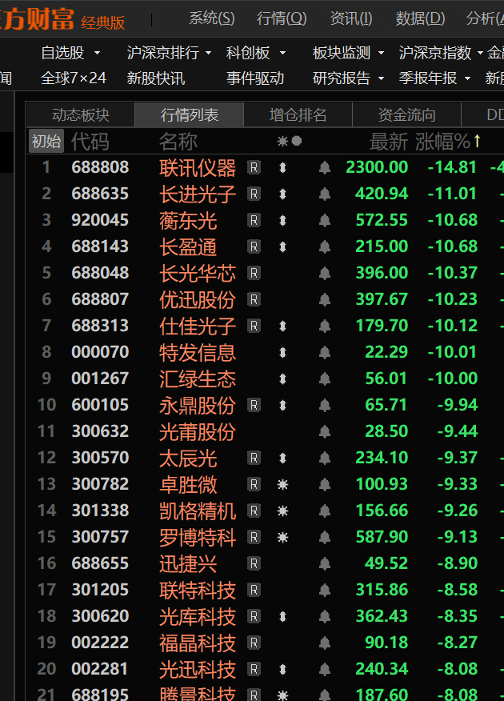
Task: Expand the 自选股 dropdown arrow
Action: click(97, 53)
